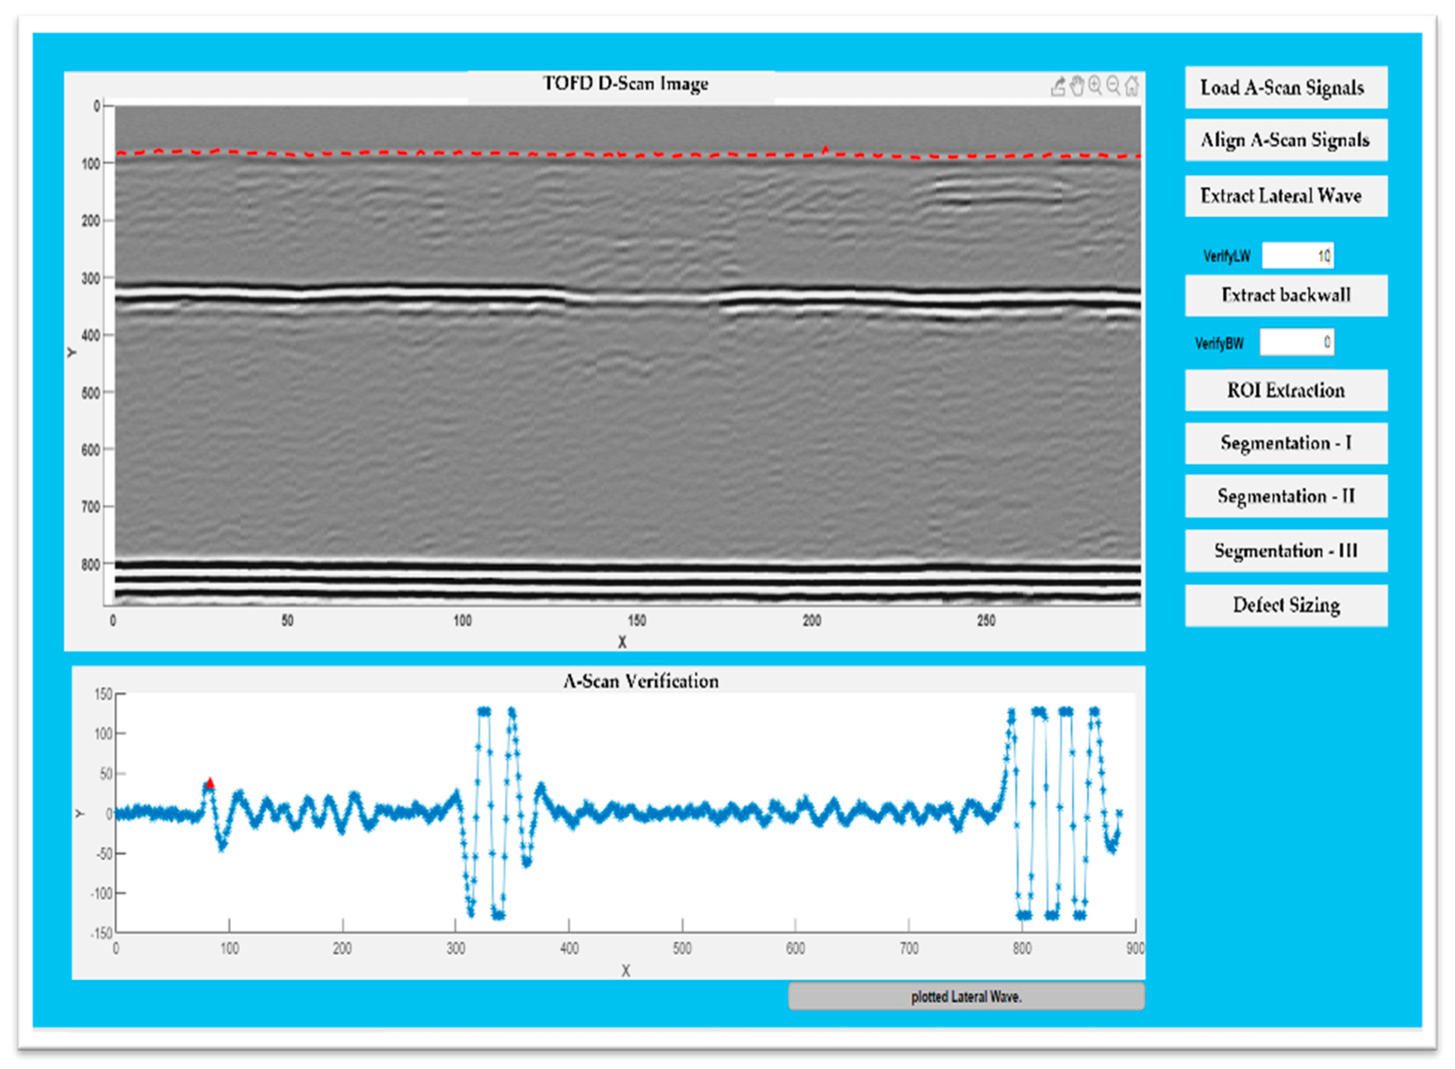
Task: Click the 'plotted Lateral Wave' status bar
Action: pyautogui.click(x=966, y=996)
